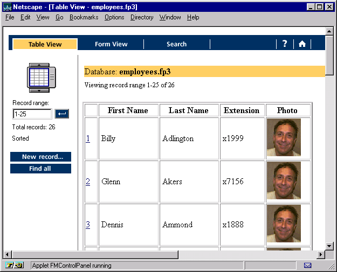The image size is (337, 272).
Task: Click Dennis Ammond's photo thumbnail
Action: [284, 224]
